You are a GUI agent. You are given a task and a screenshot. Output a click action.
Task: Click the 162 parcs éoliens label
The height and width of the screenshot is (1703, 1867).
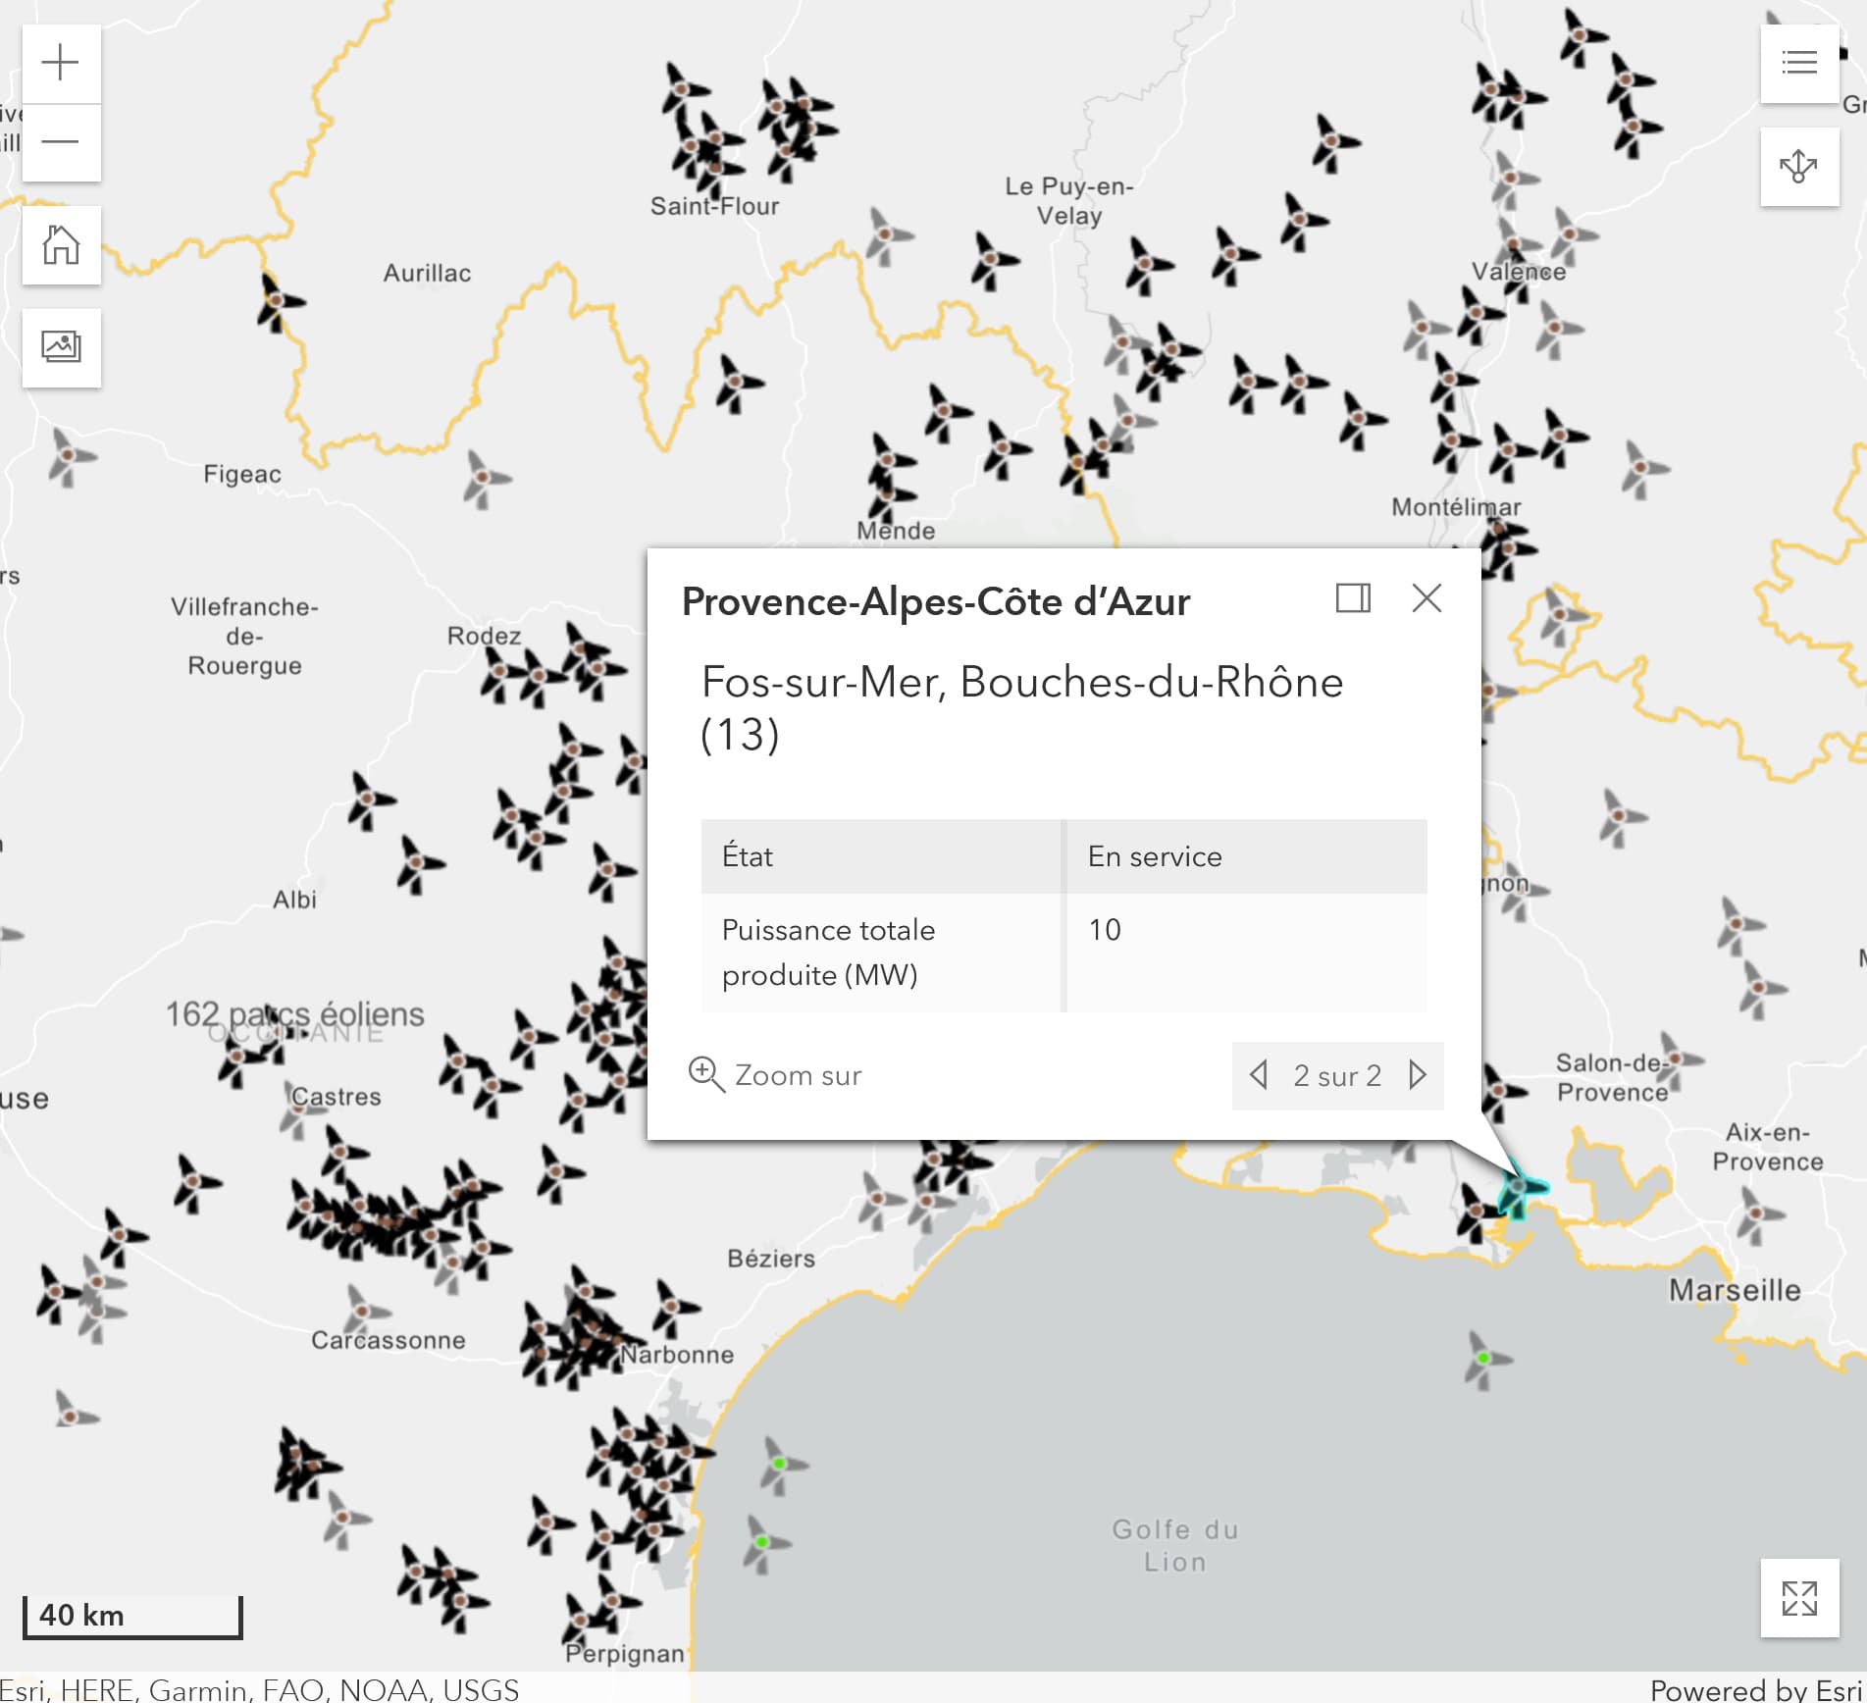[x=294, y=1013]
